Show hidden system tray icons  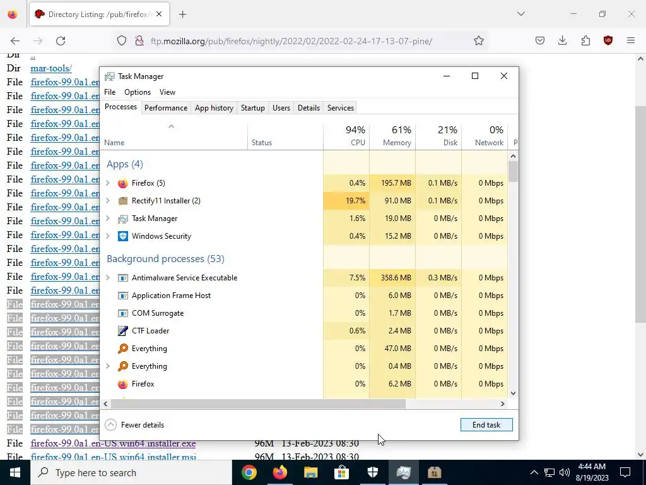click(534, 472)
